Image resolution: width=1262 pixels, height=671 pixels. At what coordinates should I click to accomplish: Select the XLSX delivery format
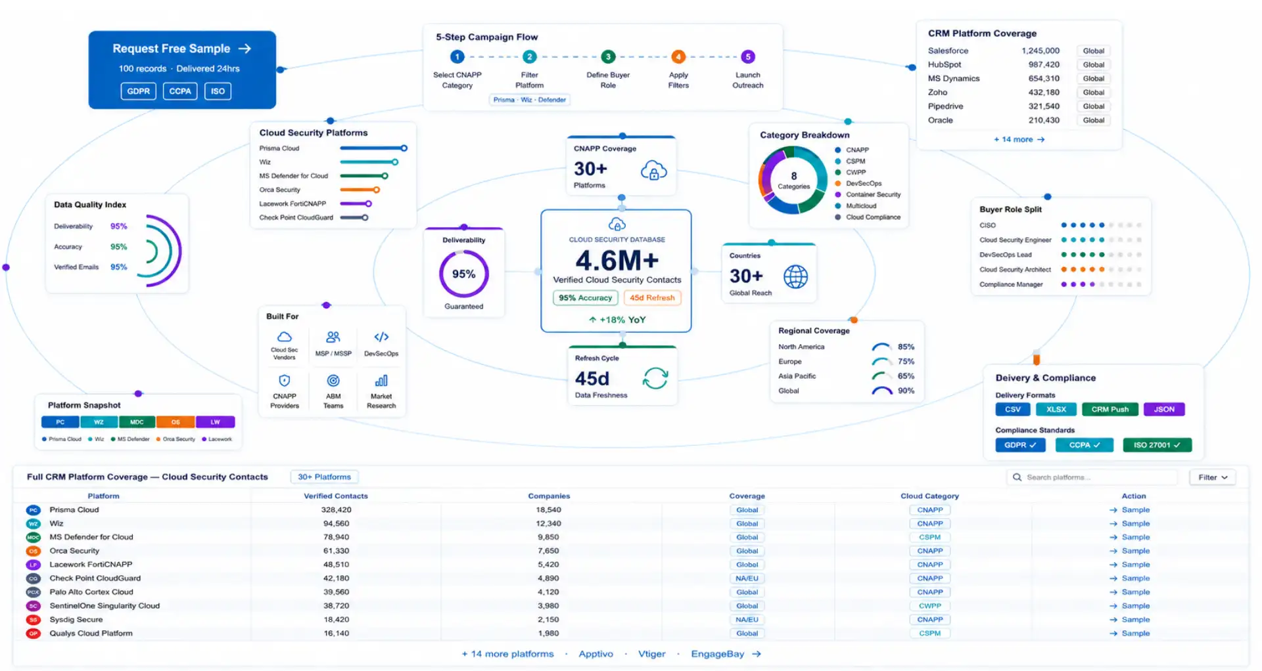[x=1056, y=409]
